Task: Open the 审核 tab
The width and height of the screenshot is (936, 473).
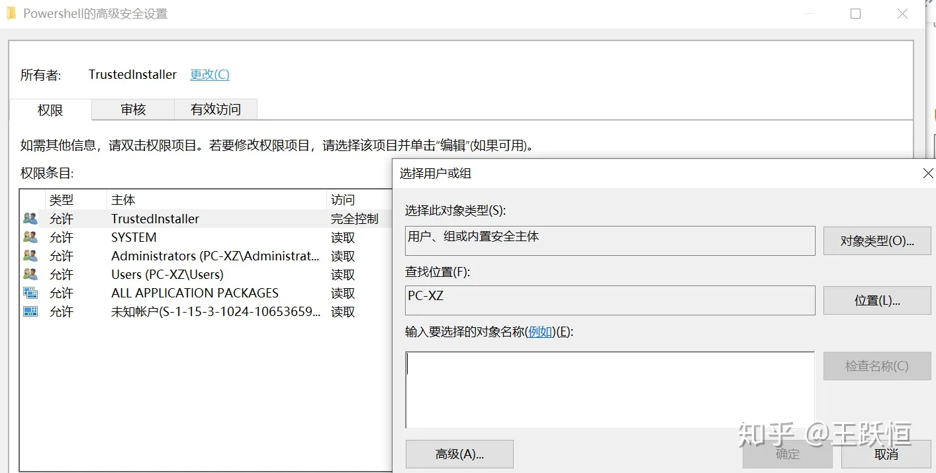Action: point(133,109)
